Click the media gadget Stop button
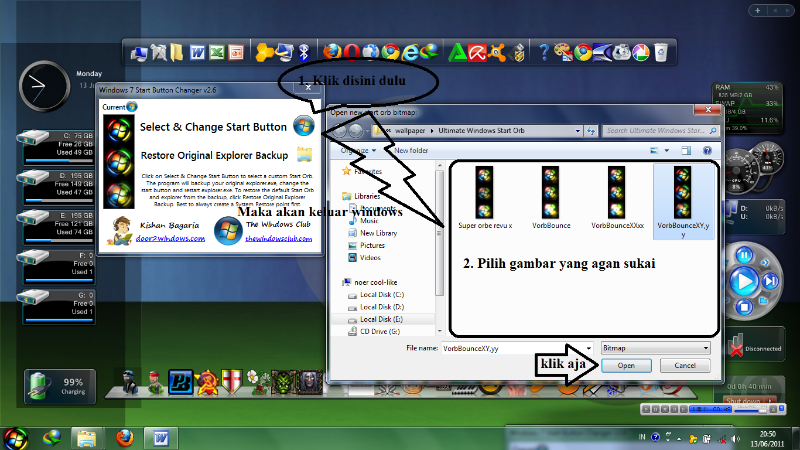The height and width of the screenshot is (450, 800). pos(744,306)
